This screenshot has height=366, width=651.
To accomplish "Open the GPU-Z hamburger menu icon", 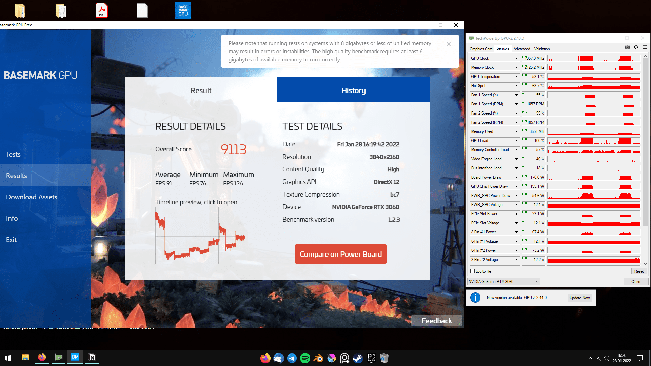I will tap(645, 47).
